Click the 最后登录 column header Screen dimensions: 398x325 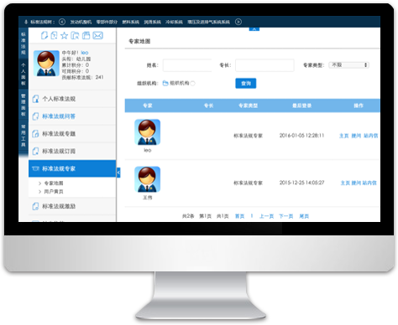301,106
